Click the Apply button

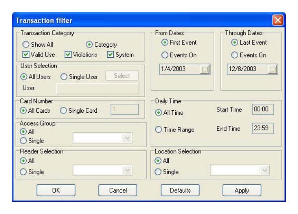(242, 190)
